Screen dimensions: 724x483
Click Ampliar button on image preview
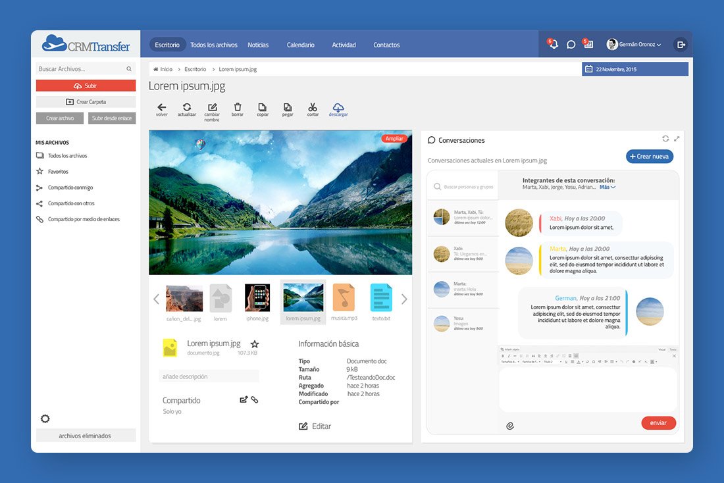tap(394, 139)
